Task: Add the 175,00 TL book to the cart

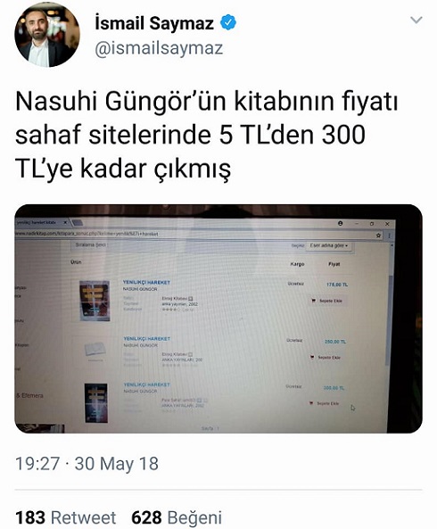Action: pos(326,301)
